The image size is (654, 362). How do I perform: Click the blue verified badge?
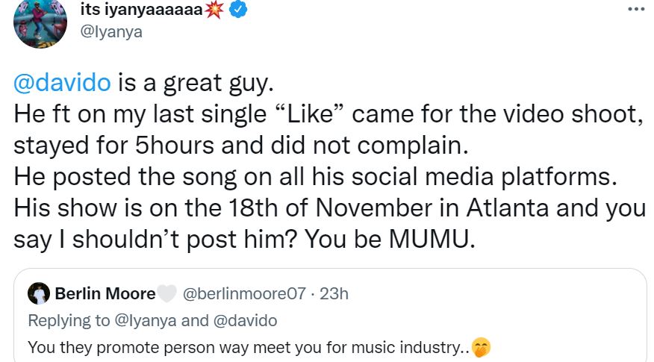239,10
